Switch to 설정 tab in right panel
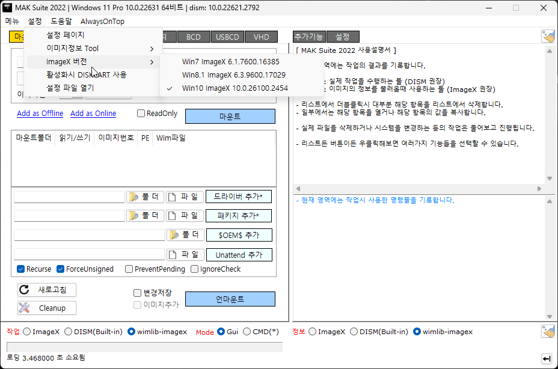This screenshot has width=558, height=369. 343,37
